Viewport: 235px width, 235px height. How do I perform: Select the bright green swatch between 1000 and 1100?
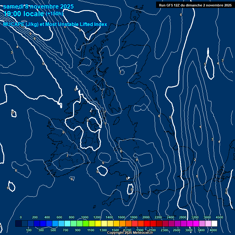point(86,223)
